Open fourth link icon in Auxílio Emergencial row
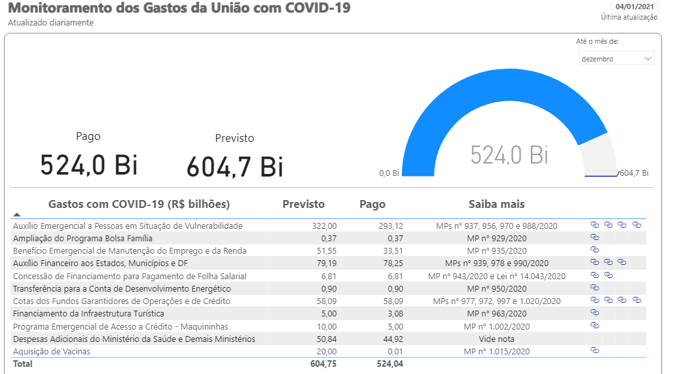The image size is (673, 374). click(636, 224)
